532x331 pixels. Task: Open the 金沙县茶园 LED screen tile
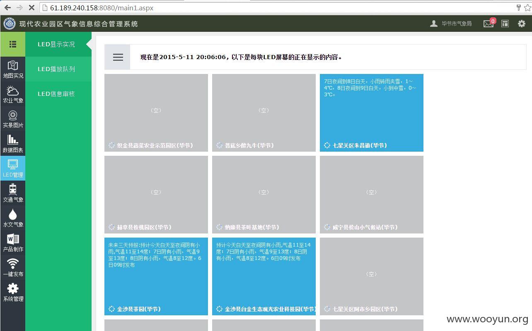coord(156,276)
